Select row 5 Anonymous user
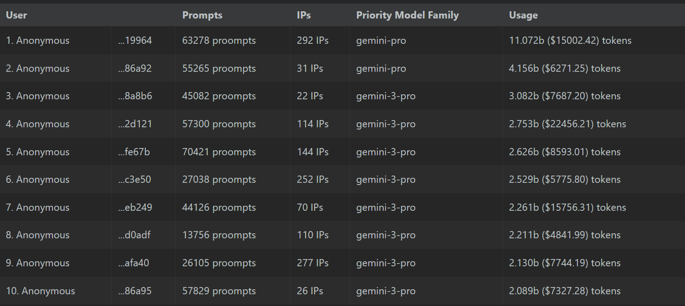685x306 pixels. (38, 152)
